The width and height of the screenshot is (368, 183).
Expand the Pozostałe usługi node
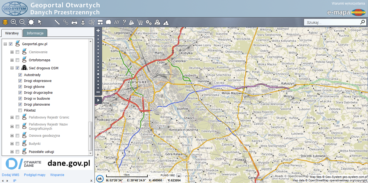12,152
